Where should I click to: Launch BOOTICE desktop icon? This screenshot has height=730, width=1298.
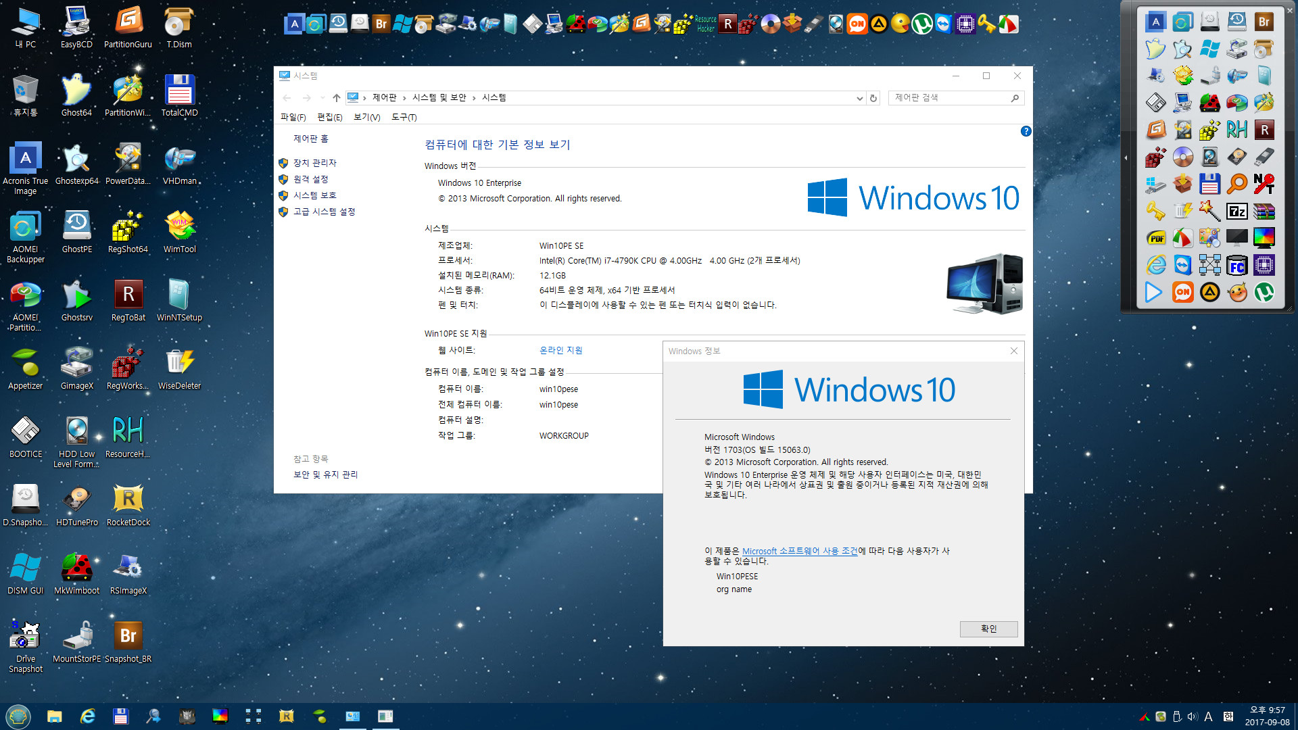(x=26, y=437)
